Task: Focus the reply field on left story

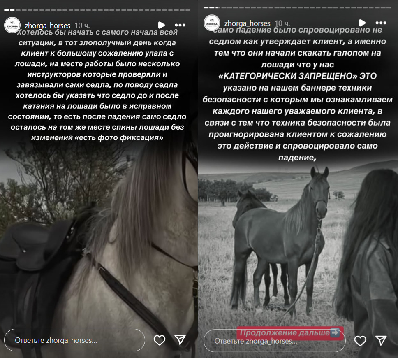Action: [x=75, y=340]
